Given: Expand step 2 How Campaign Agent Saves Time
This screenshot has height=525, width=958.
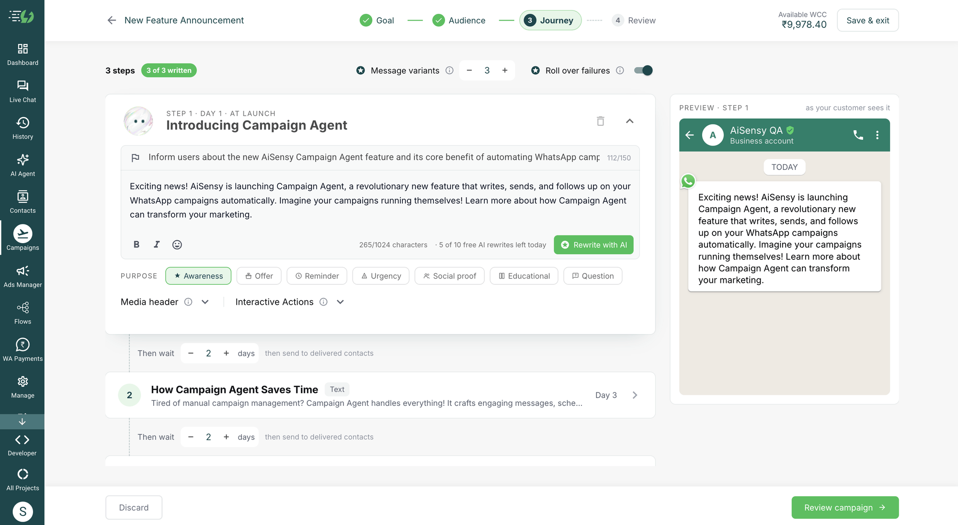Looking at the screenshot, I should coord(635,395).
